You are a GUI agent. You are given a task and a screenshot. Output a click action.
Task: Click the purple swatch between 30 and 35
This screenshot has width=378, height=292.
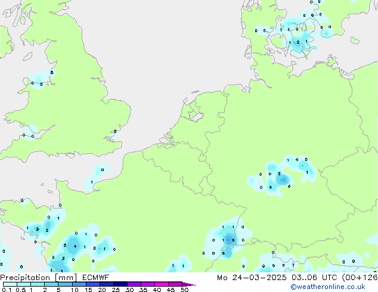pyautogui.click(x=134, y=284)
